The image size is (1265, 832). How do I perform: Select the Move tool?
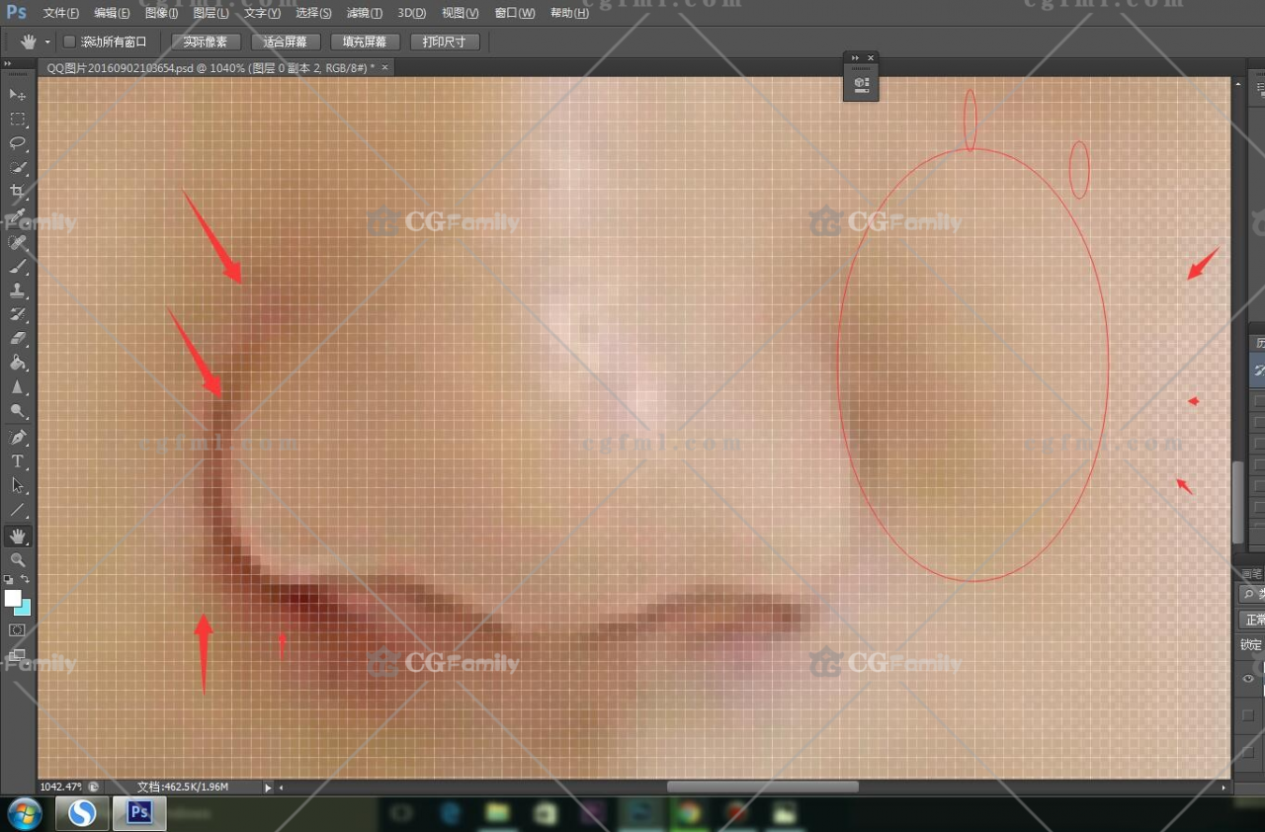click(18, 95)
